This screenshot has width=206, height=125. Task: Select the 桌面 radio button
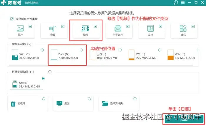click(x=89, y=99)
